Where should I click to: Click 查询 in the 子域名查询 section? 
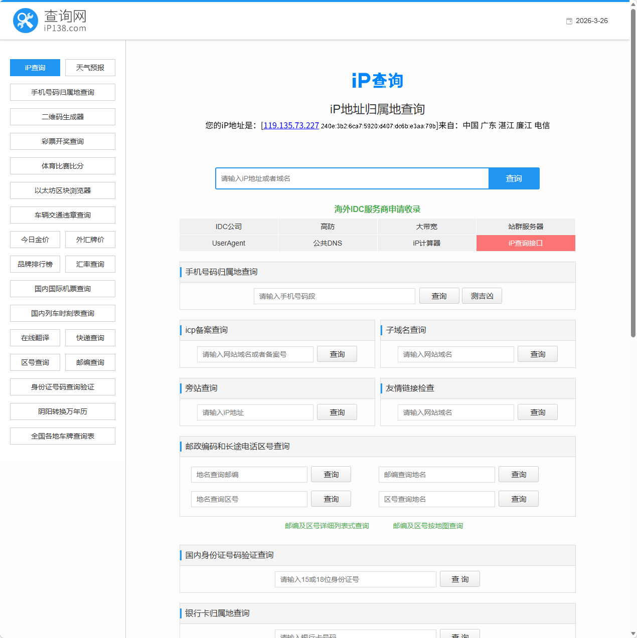pyautogui.click(x=537, y=354)
